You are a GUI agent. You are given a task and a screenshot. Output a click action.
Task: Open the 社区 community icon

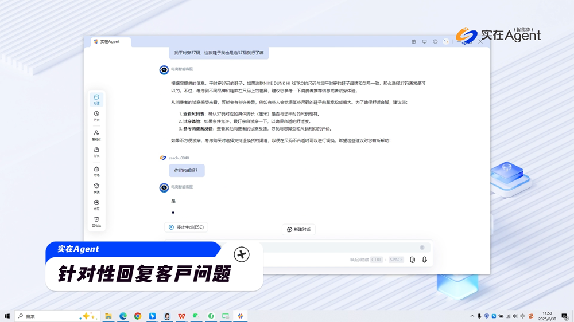(96, 205)
